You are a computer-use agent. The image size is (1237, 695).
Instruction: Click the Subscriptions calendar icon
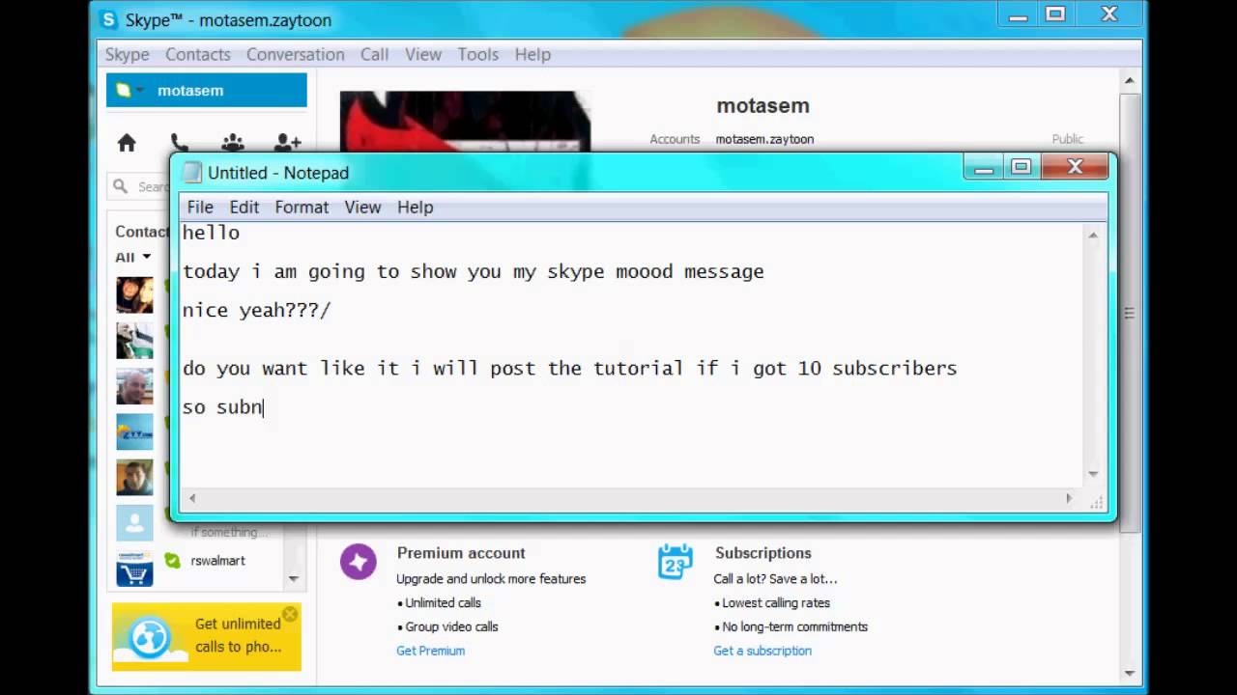pyautogui.click(x=675, y=562)
